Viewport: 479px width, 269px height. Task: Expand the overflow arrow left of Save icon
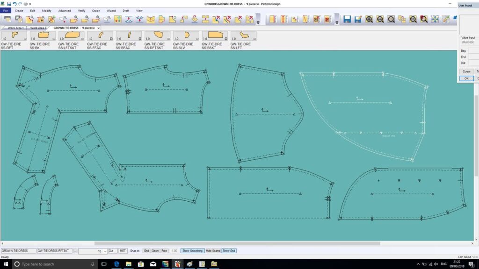[336, 21]
